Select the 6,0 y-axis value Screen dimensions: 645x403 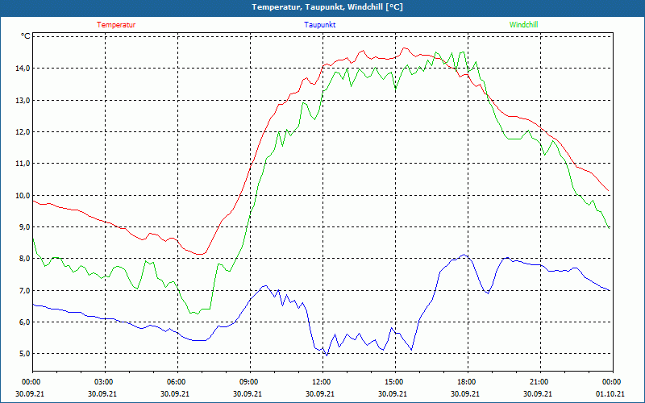coord(24,322)
